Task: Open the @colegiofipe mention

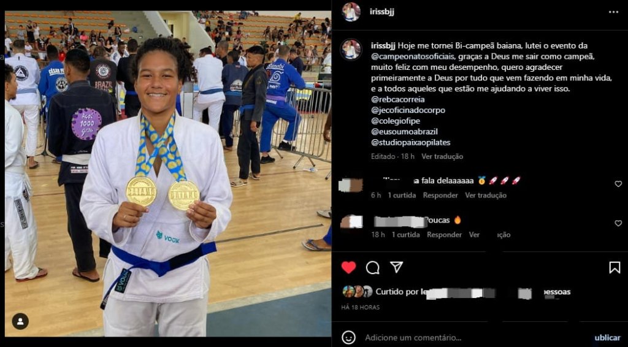Action: (396, 121)
